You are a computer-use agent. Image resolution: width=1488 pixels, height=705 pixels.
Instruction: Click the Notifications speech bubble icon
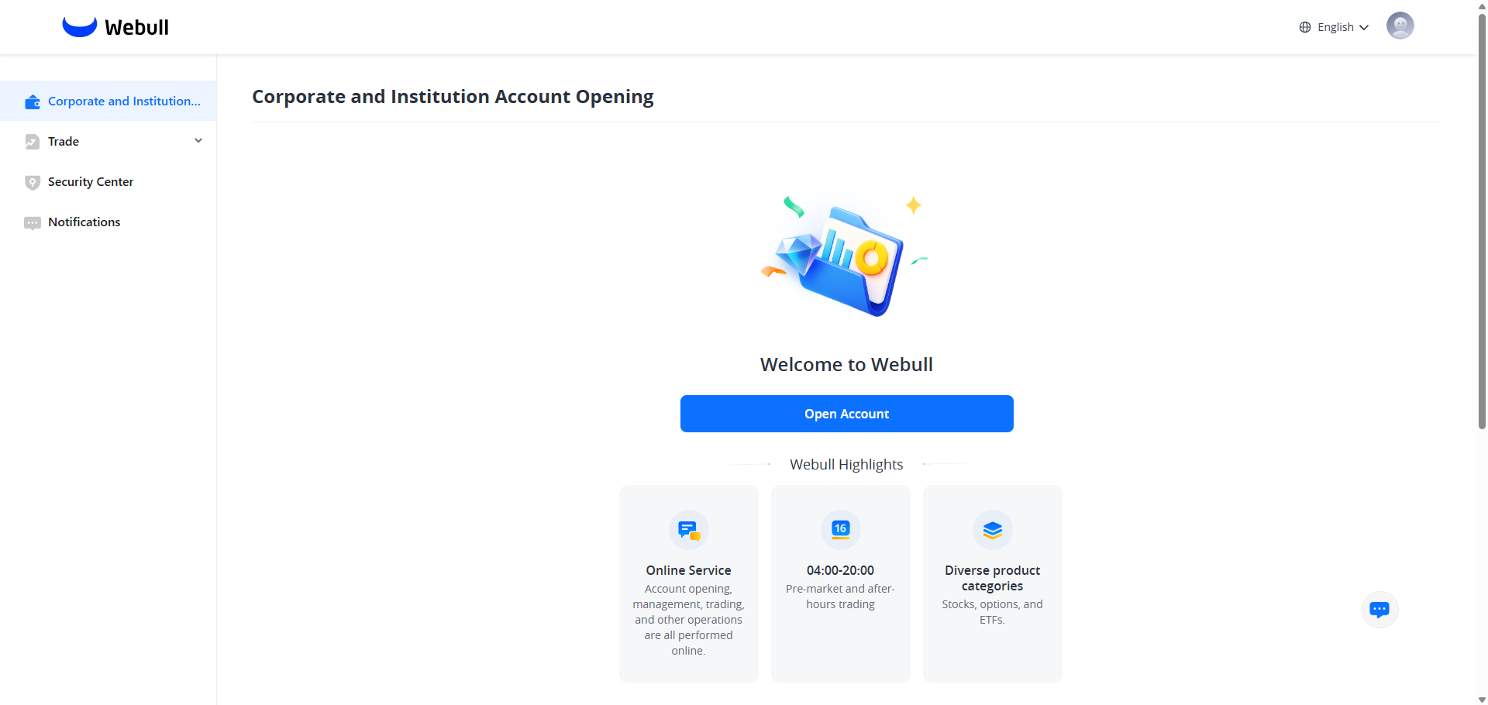click(x=32, y=223)
